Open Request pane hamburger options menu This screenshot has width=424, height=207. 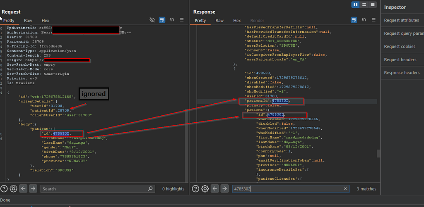[x=182, y=20]
